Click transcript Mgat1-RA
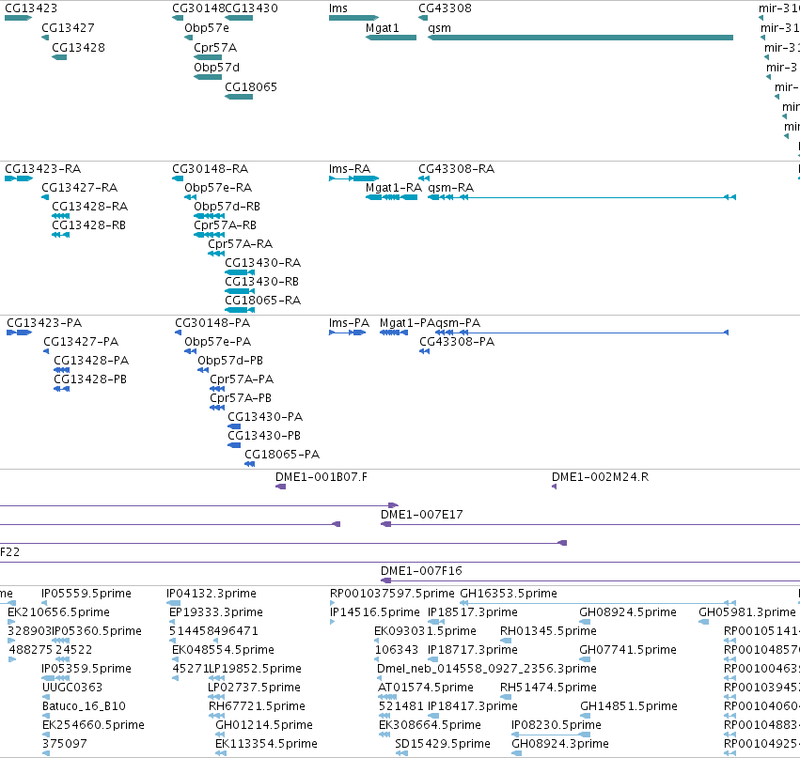 [394, 188]
